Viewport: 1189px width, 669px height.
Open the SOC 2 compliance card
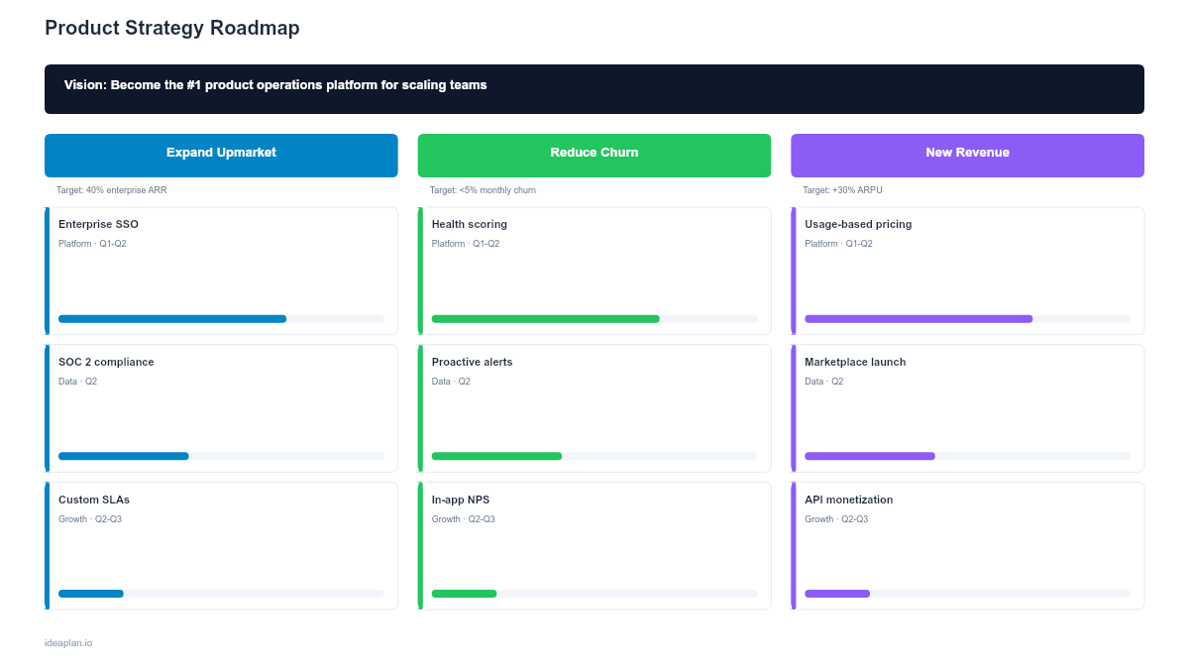tap(221, 407)
